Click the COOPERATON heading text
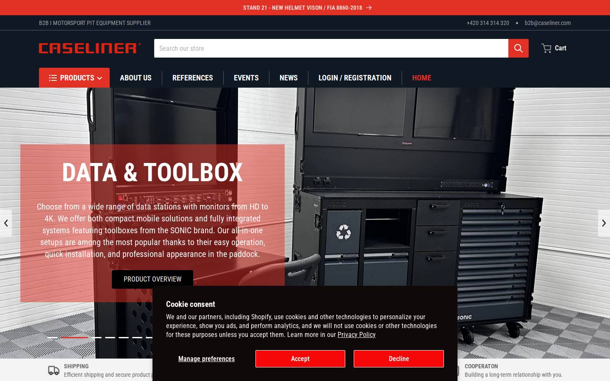Image resolution: width=610 pixels, height=381 pixels. [x=481, y=366]
